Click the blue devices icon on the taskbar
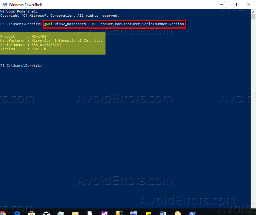The height and width of the screenshot is (215, 256). click(134, 213)
